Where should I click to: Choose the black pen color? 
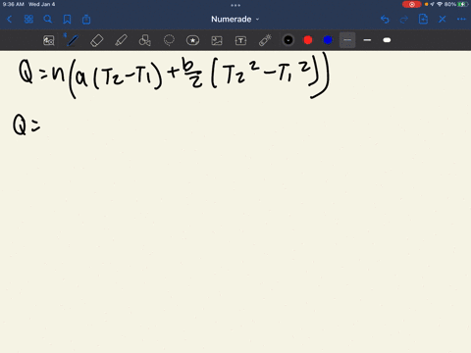288,40
